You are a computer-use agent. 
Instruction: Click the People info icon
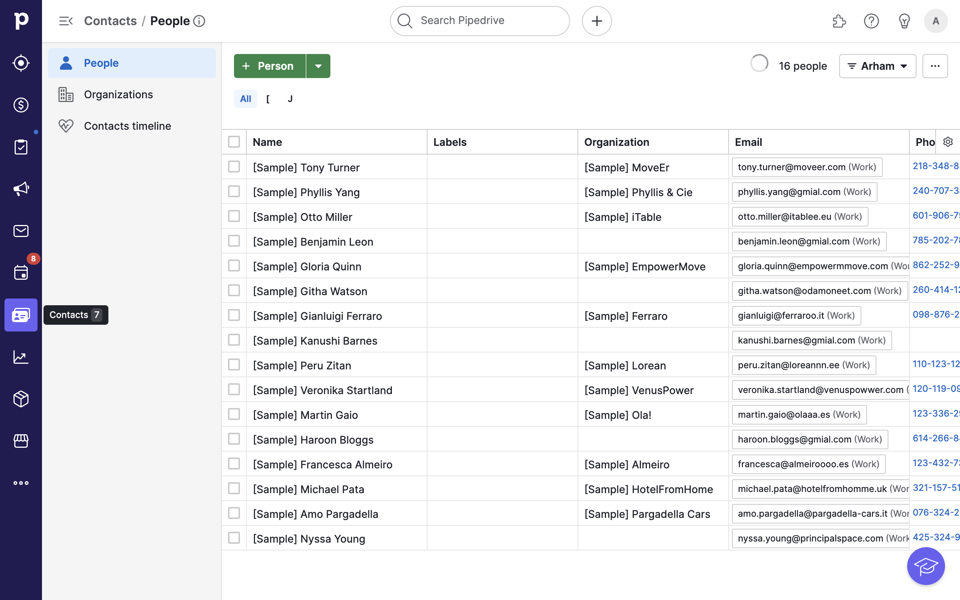tap(199, 21)
